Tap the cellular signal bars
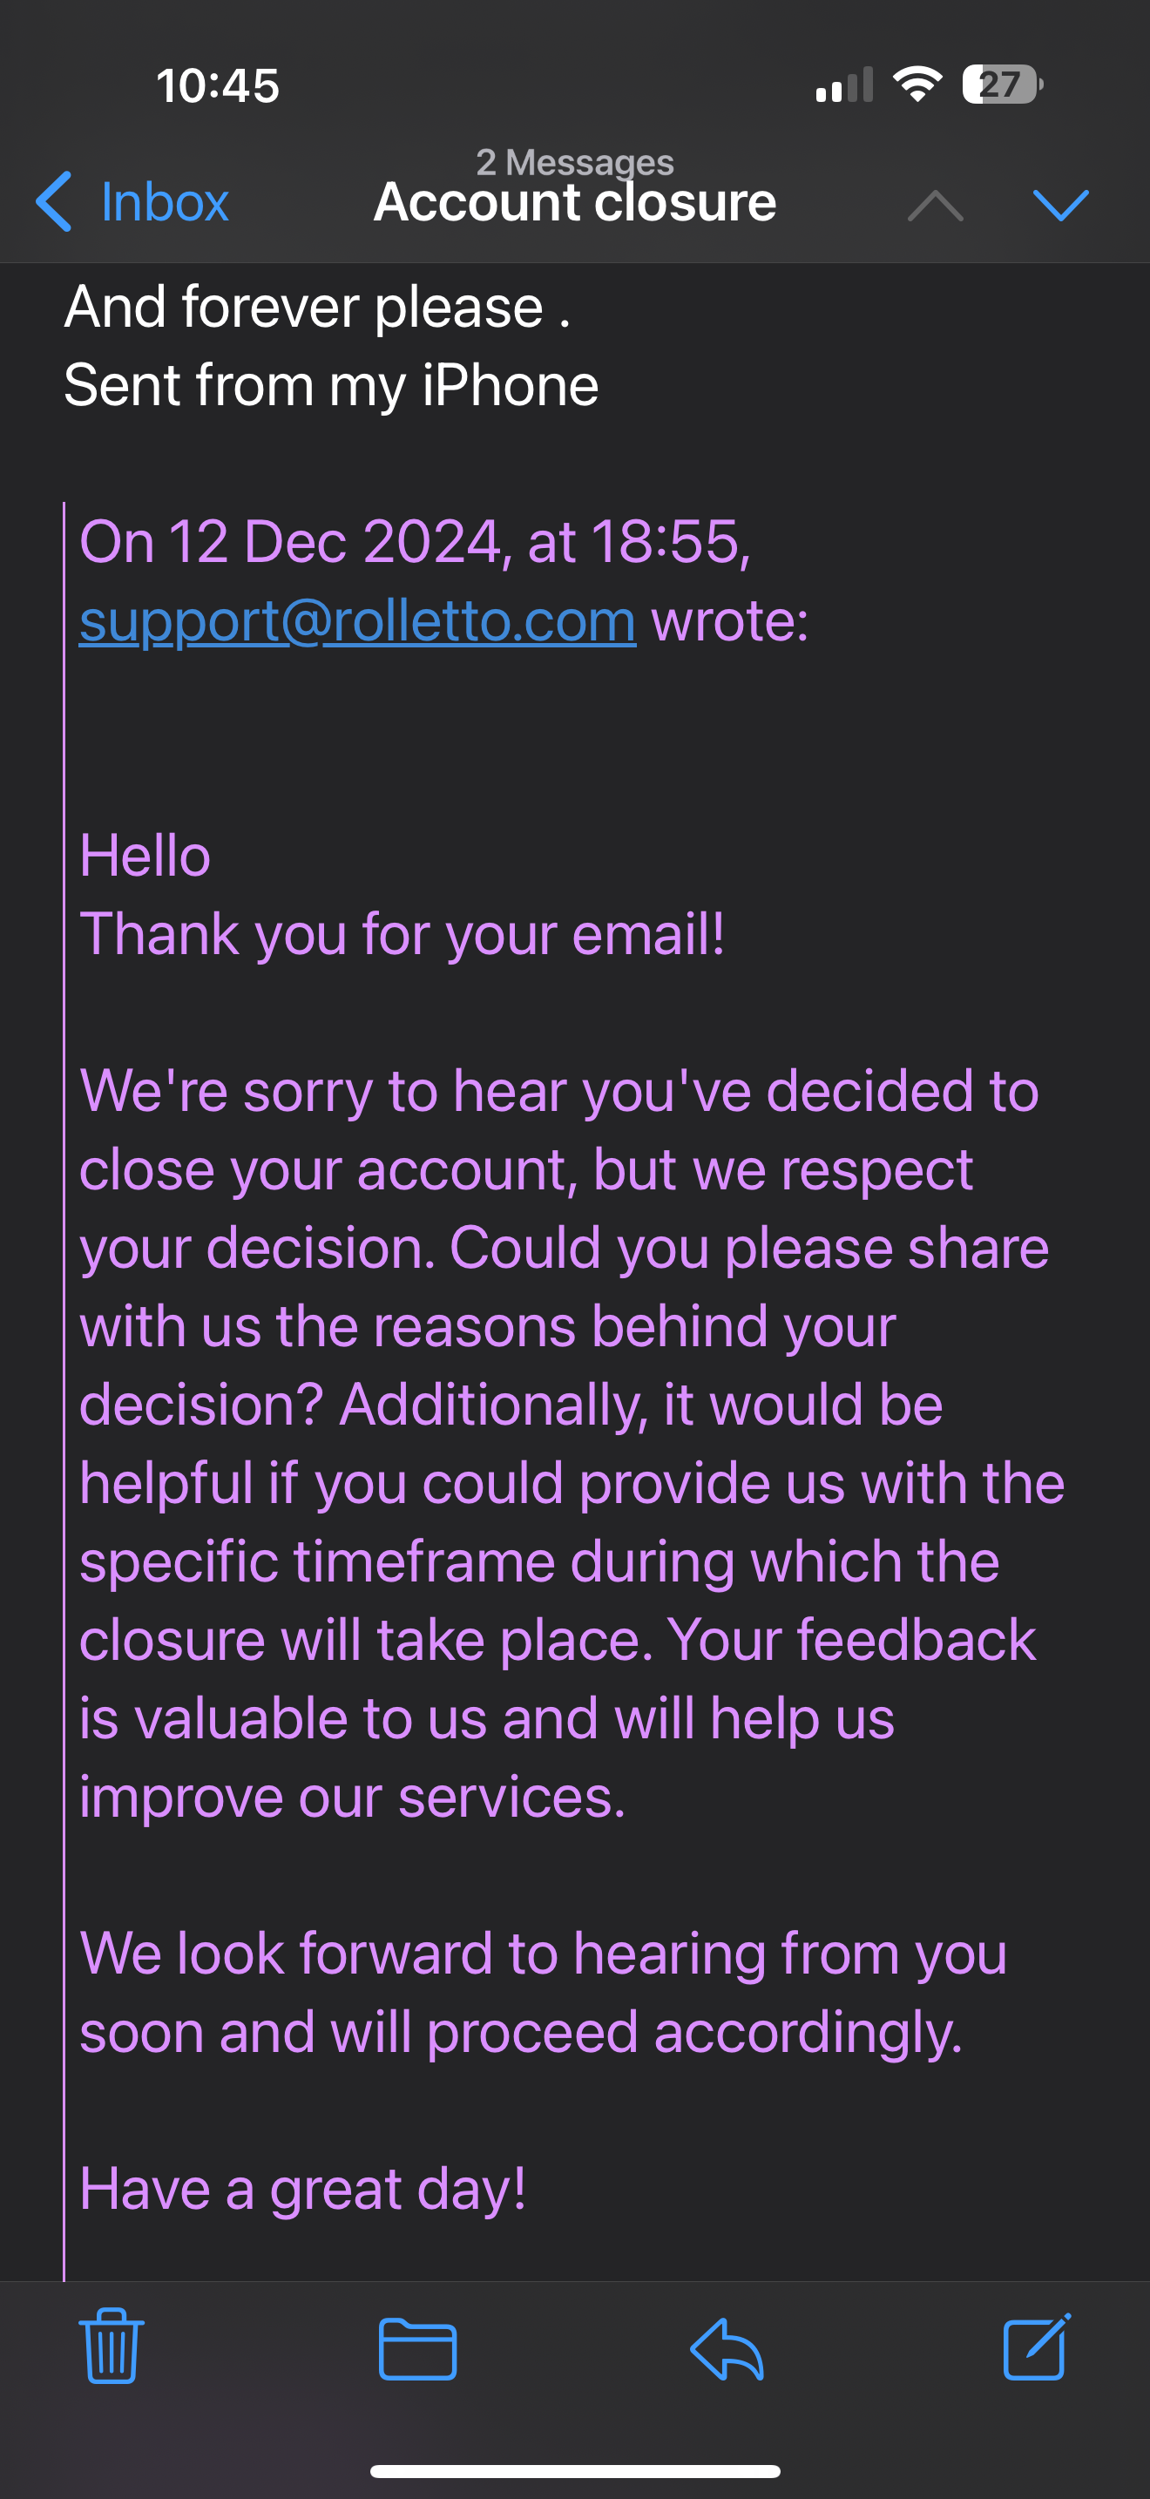Viewport: 1150px width, 2499px height. 843,85
